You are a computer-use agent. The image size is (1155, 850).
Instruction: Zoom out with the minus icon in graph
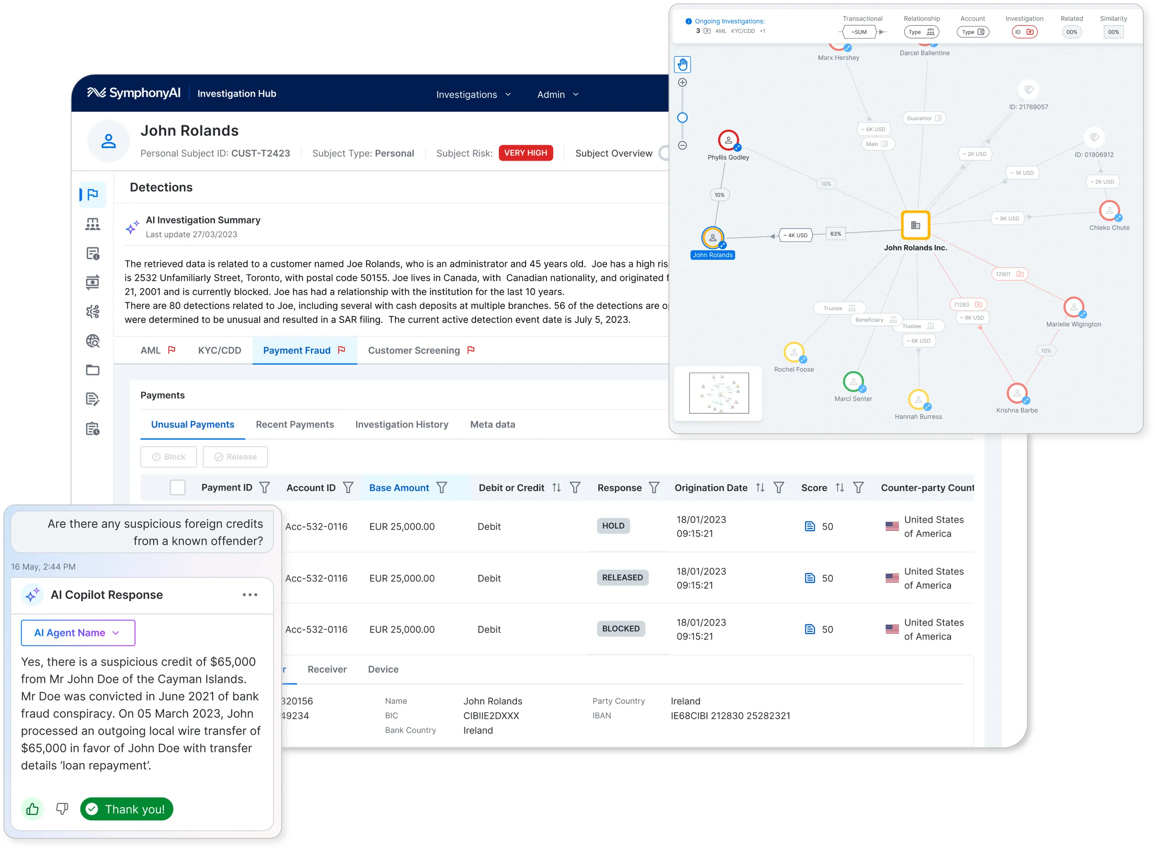pos(682,145)
